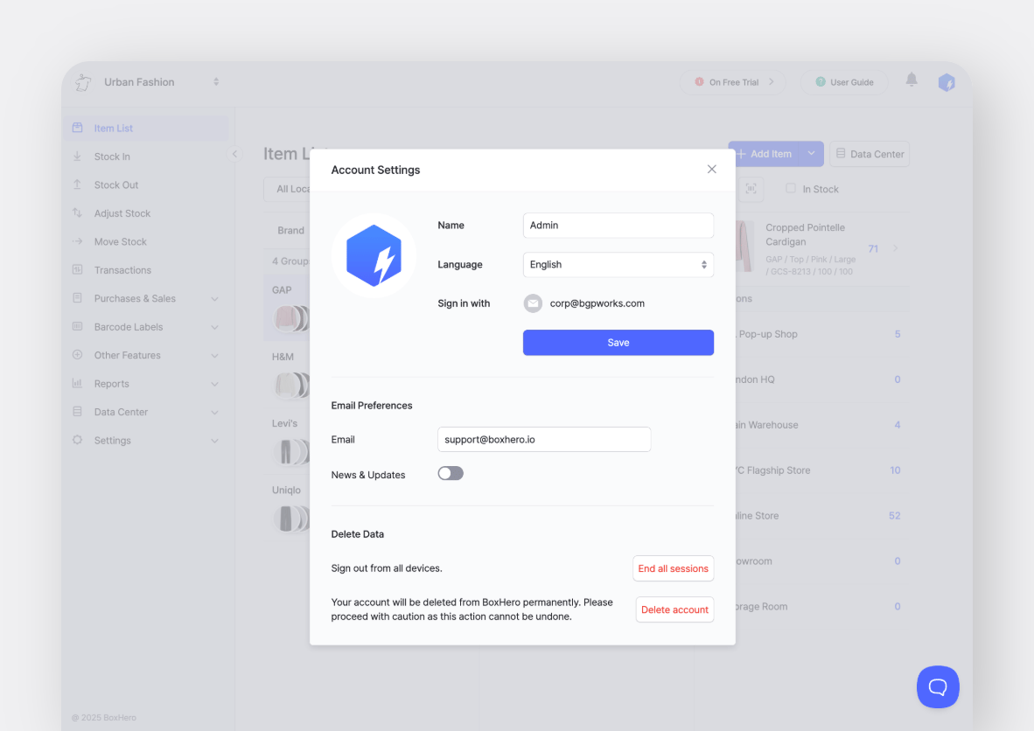Toggle the News & Updates switch
Screen dimensions: 1034x731
tap(450, 472)
